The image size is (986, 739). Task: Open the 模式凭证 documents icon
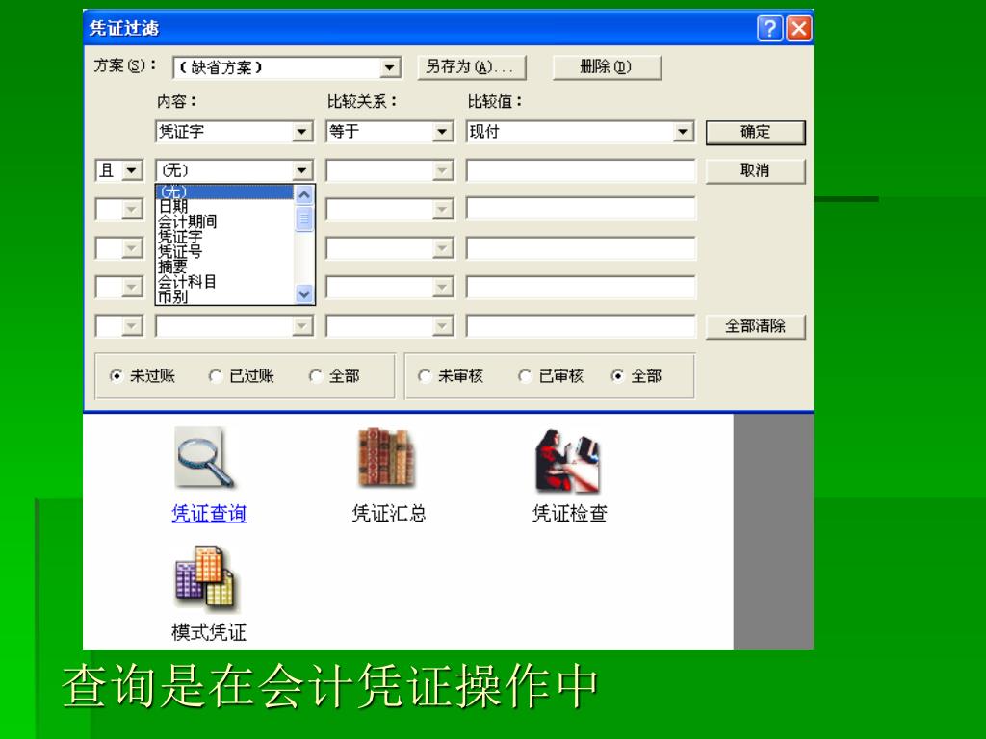click(x=206, y=577)
